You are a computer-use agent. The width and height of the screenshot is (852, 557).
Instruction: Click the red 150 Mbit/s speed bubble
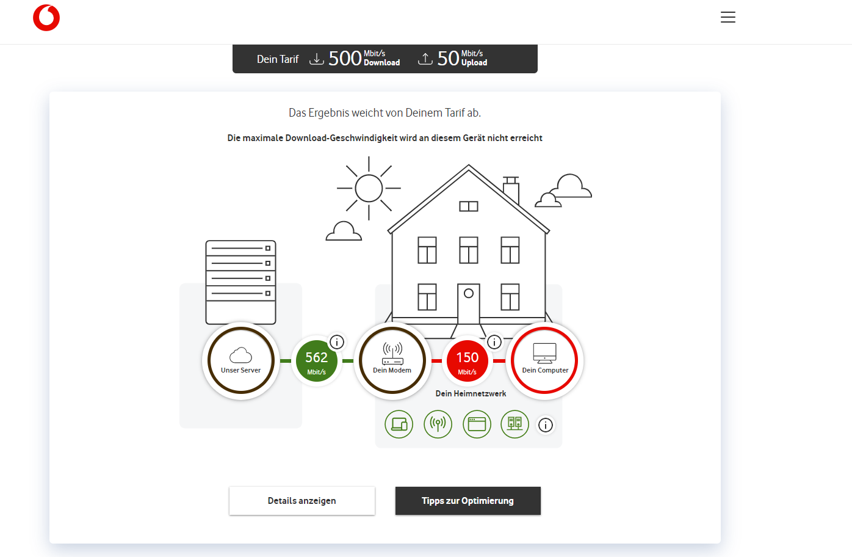click(x=468, y=362)
